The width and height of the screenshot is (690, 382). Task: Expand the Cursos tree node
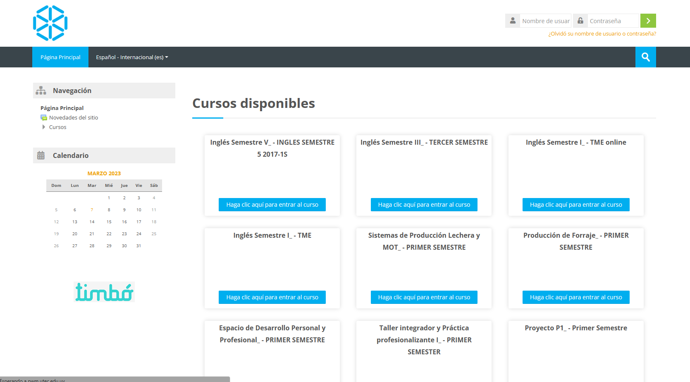(x=44, y=127)
